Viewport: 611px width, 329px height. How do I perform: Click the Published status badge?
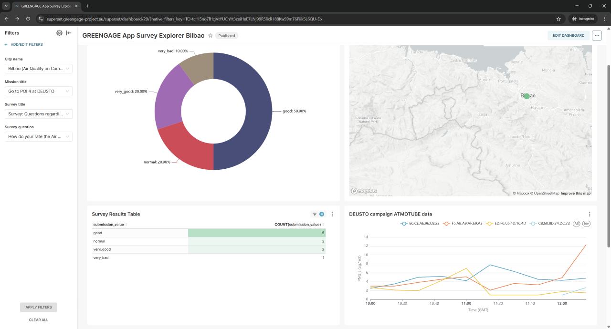click(x=227, y=36)
